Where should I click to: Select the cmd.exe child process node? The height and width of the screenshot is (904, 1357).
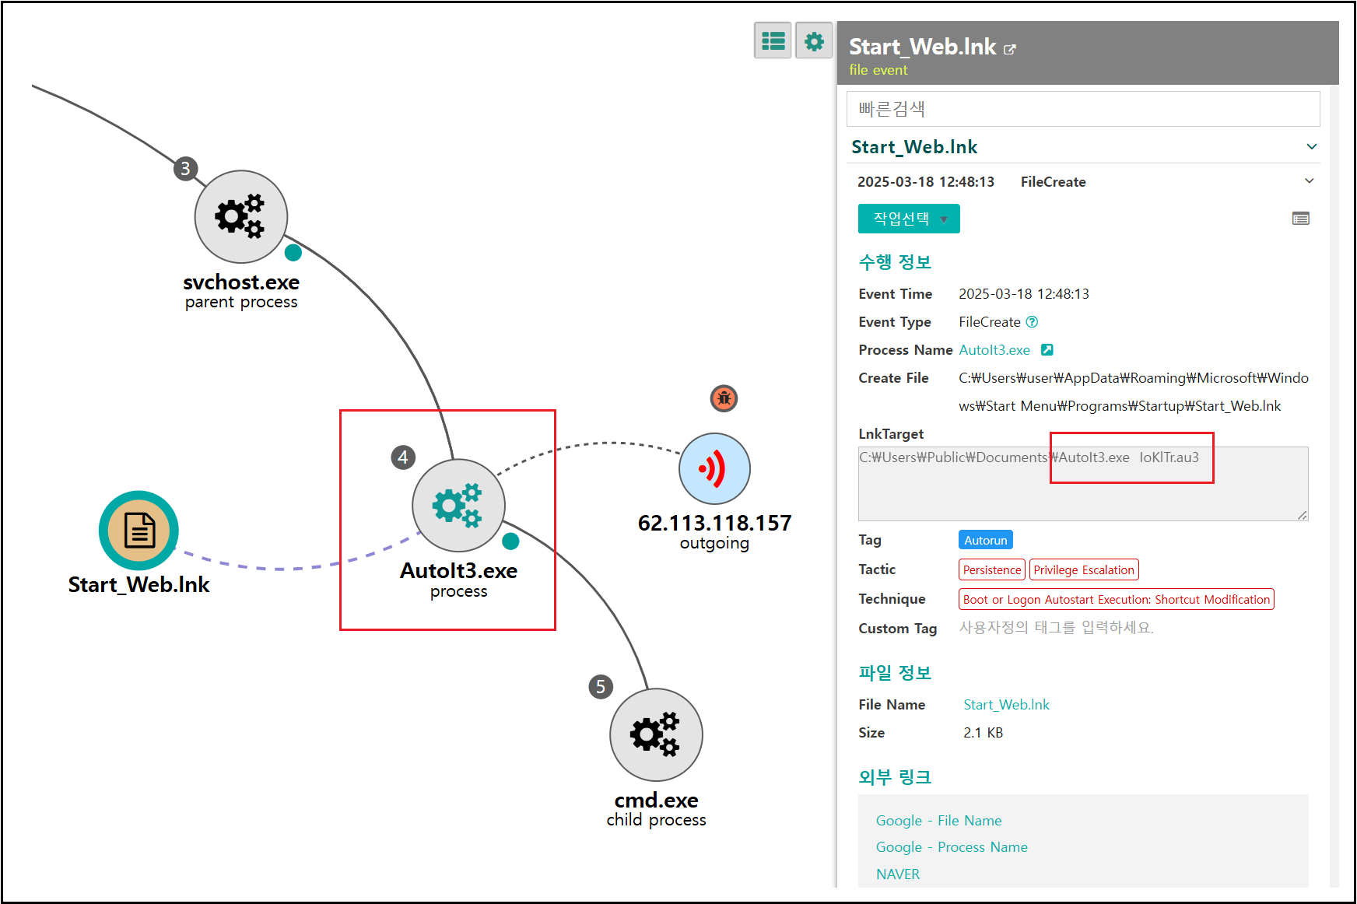[x=656, y=734]
